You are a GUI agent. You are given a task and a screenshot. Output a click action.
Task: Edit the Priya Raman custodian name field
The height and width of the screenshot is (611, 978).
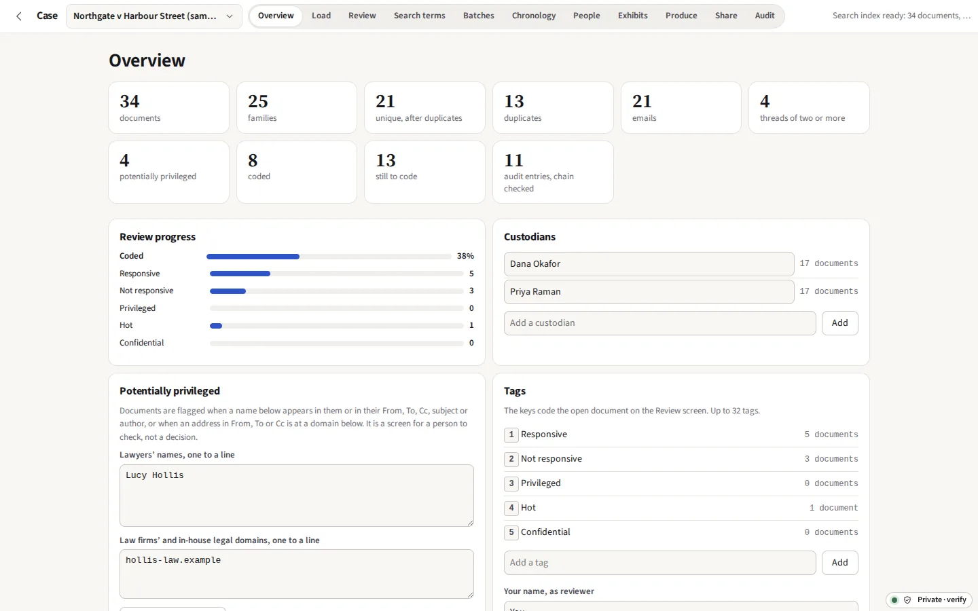(x=649, y=292)
